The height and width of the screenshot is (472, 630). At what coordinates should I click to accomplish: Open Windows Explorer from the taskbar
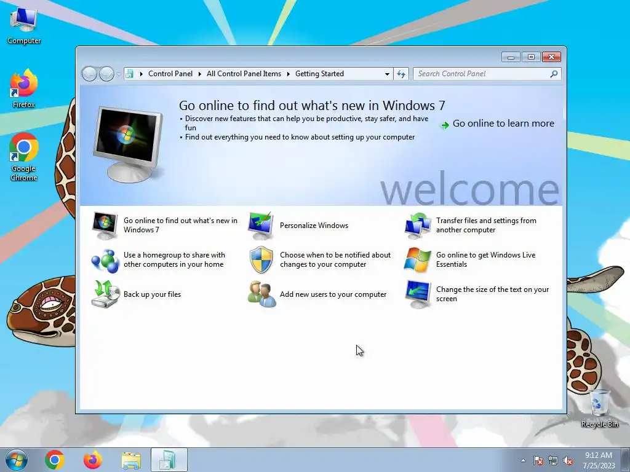pos(131,460)
